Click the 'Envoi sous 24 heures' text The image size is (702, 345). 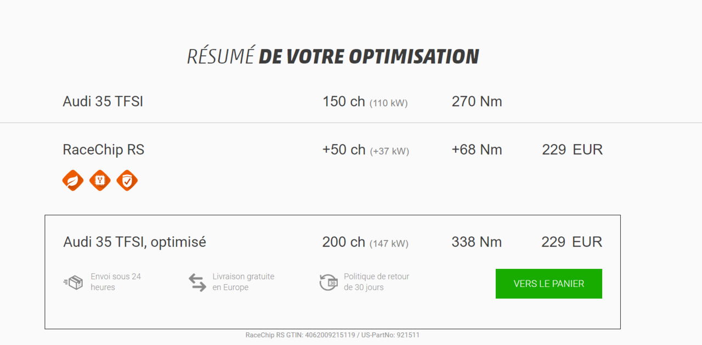coord(116,282)
